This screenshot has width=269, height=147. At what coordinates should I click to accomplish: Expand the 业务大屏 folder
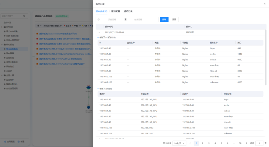(2, 75)
